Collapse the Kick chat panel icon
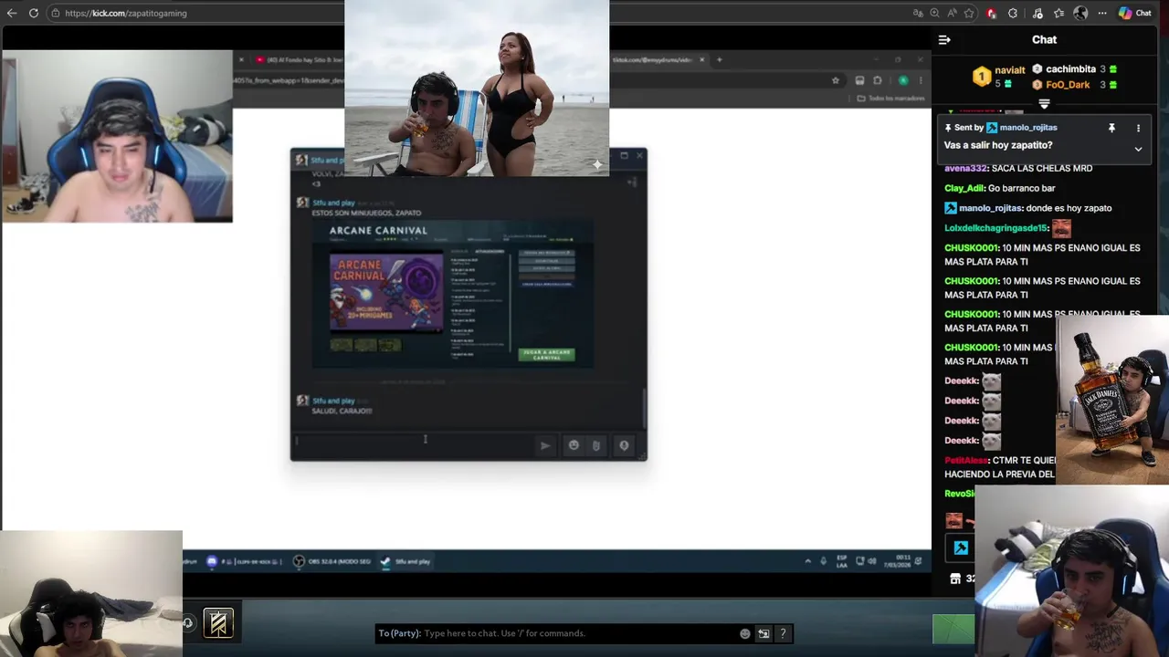The image size is (1169, 657). click(x=944, y=40)
